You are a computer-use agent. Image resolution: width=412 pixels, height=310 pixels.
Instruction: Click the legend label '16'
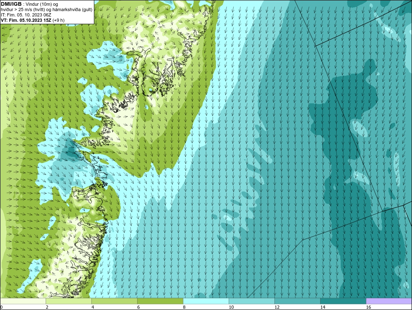[368, 307]
